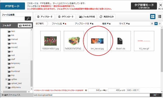The height and width of the screenshot is (98, 163).
Task: Set thumbnail size to 中 medium
Action: [x=156, y=24]
